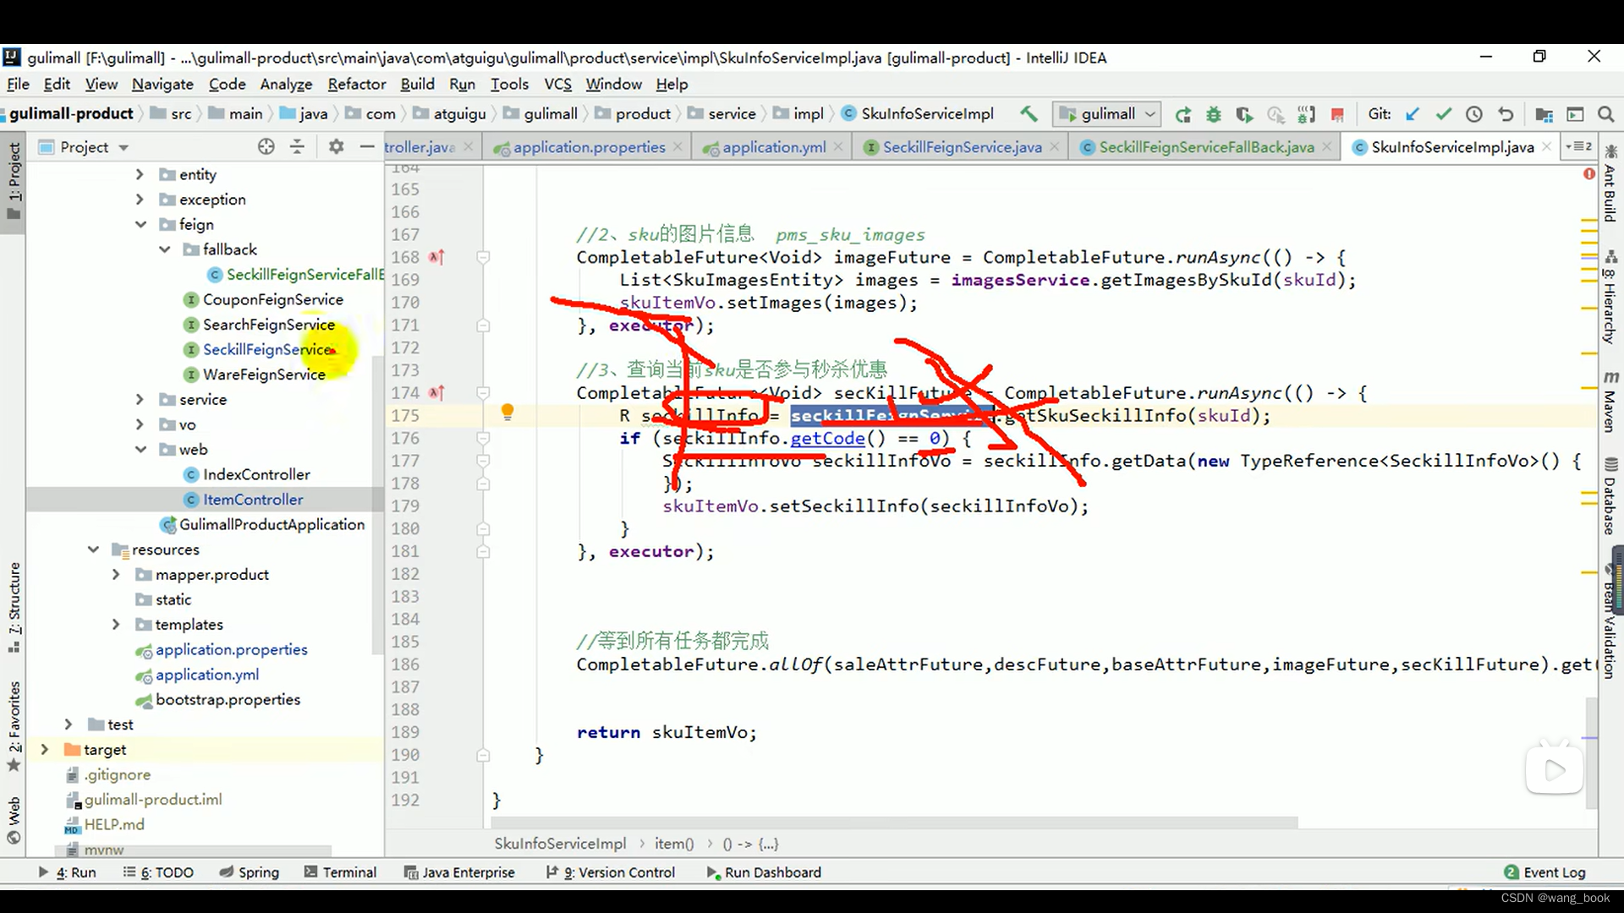Viewport: 1624px width, 913px height.
Task: Click the horizontal editor scrollbar
Action: click(x=894, y=823)
